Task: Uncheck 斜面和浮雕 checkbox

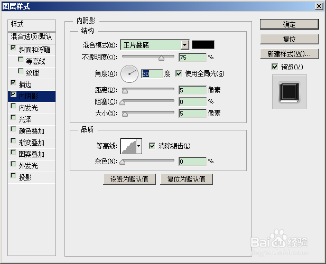Action: [13, 48]
